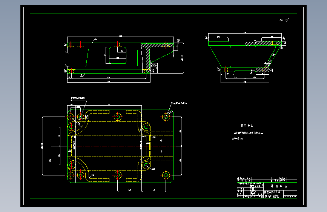The width and height of the screenshot is (327, 212).
Task: Select the bottom-right bolt hole in plan view
Action: click(166, 175)
